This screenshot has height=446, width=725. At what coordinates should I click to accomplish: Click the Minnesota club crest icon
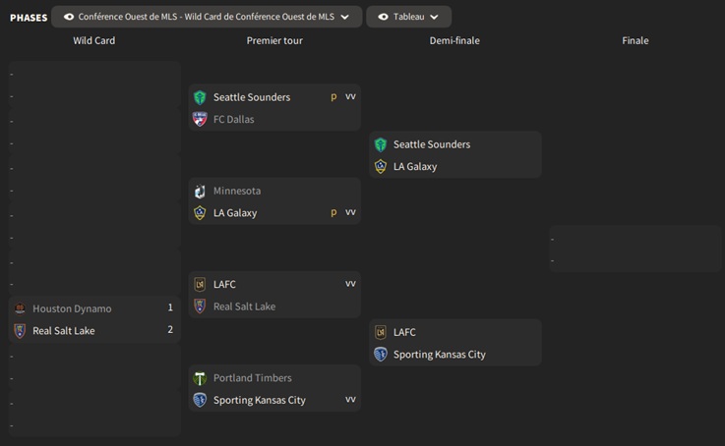pyautogui.click(x=200, y=191)
